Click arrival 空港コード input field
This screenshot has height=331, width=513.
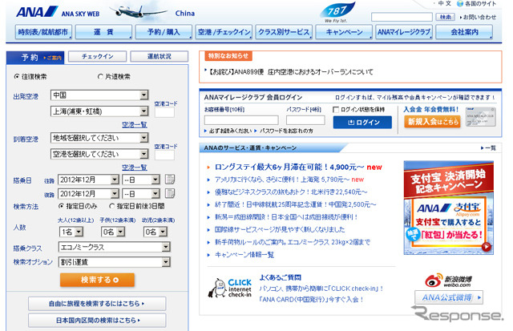tap(164, 155)
